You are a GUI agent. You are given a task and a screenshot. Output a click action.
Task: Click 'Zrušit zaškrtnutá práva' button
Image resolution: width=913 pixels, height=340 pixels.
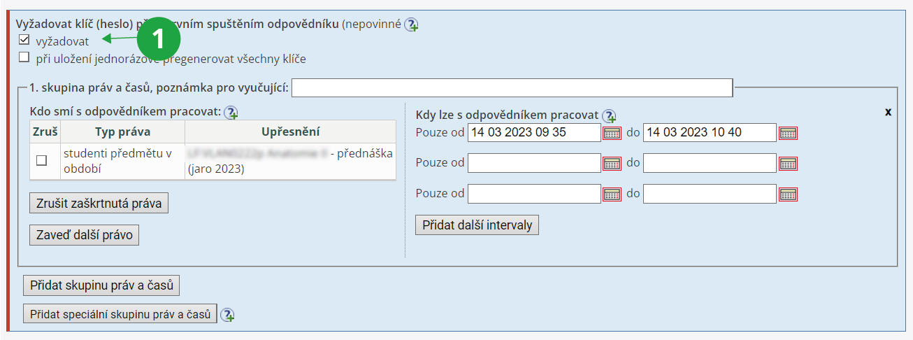pyautogui.click(x=99, y=204)
